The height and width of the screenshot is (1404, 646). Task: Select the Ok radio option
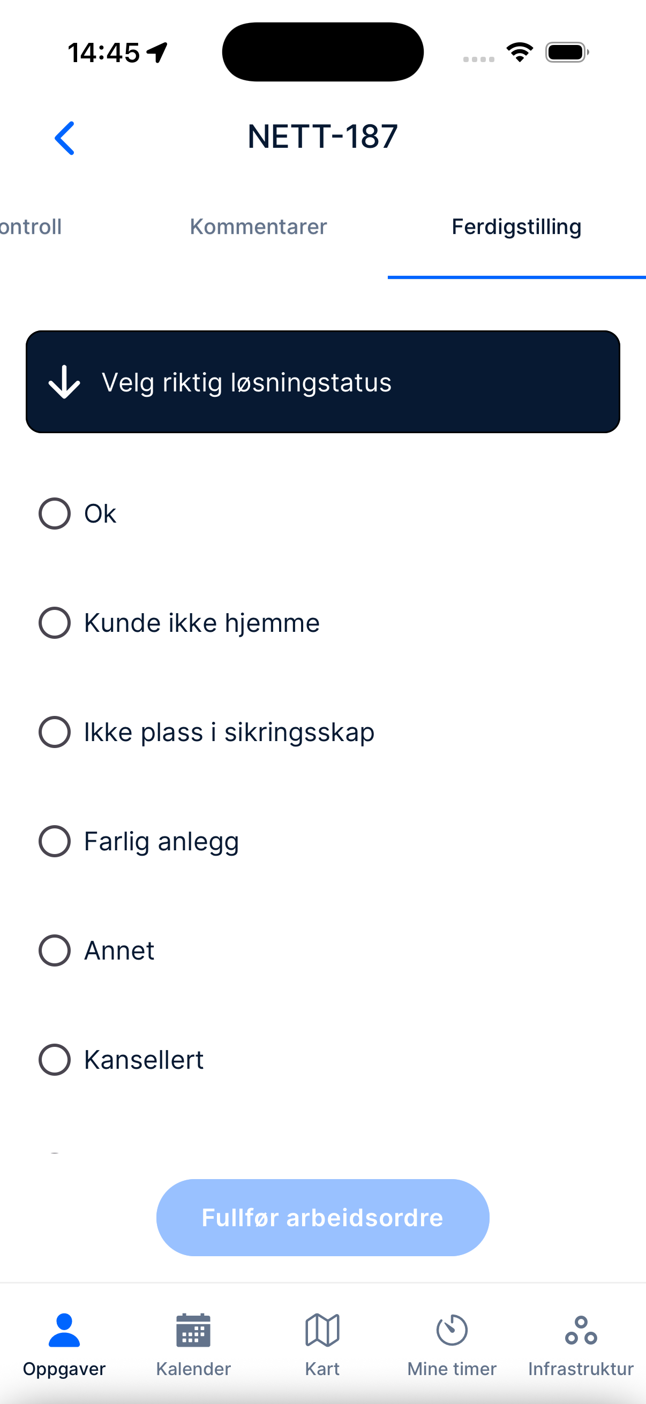tap(55, 514)
